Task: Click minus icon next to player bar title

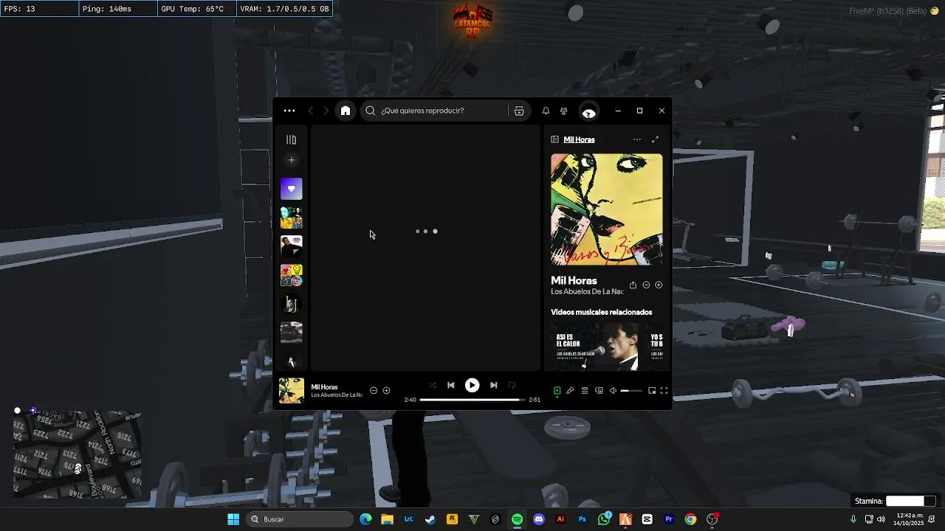Action: pyautogui.click(x=374, y=390)
